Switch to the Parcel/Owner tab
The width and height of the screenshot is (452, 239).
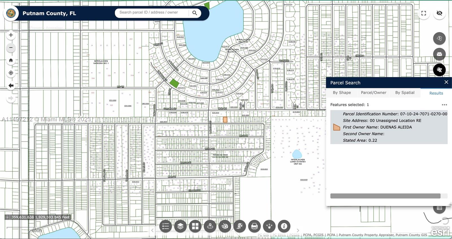[x=373, y=93]
